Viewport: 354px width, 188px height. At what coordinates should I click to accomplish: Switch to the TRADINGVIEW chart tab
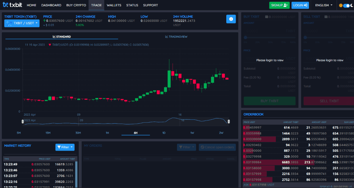tap(176, 36)
